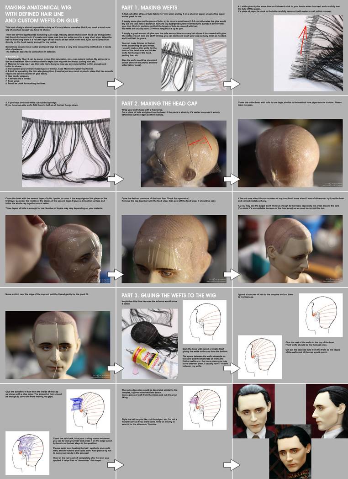Click the '3. Apply a good amount of glue' step
348x479 pixels.
tap(174, 36)
